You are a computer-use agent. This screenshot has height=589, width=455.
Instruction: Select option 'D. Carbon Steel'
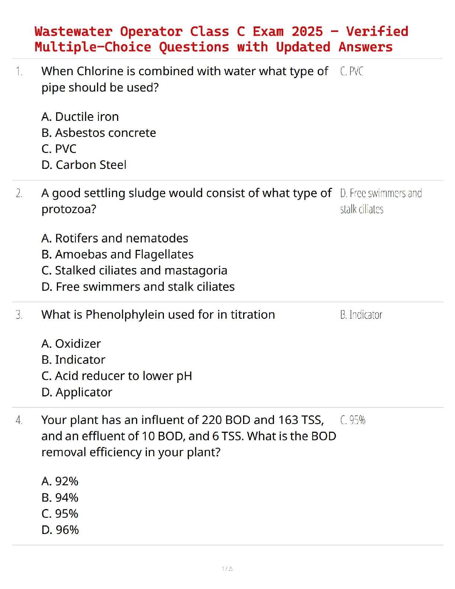pos(84,165)
